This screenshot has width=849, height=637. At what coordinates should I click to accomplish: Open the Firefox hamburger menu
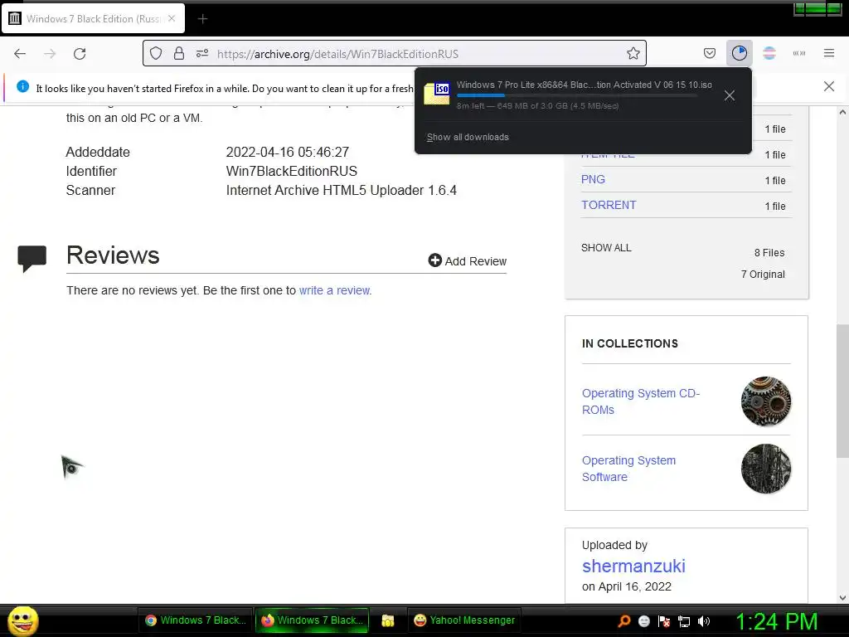point(829,53)
